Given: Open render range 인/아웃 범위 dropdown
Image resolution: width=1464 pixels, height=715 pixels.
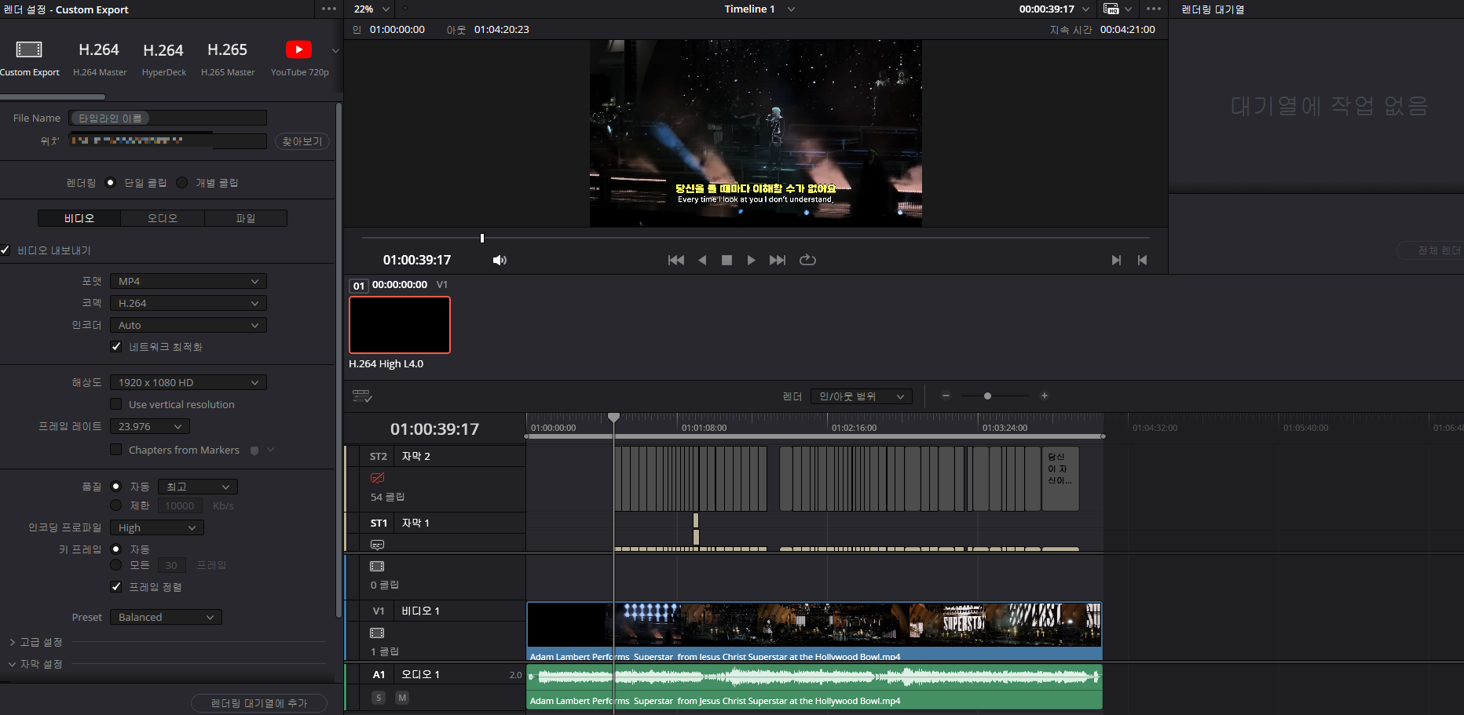Looking at the screenshot, I should pyautogui.click(x=862, y=396).
